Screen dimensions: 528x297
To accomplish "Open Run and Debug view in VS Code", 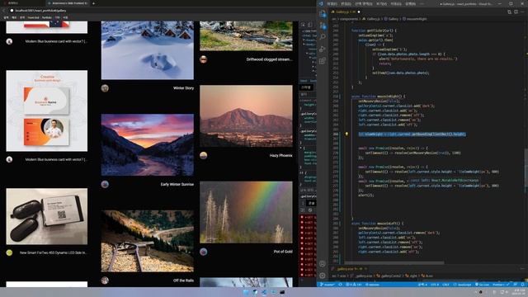I will (323, 49).
